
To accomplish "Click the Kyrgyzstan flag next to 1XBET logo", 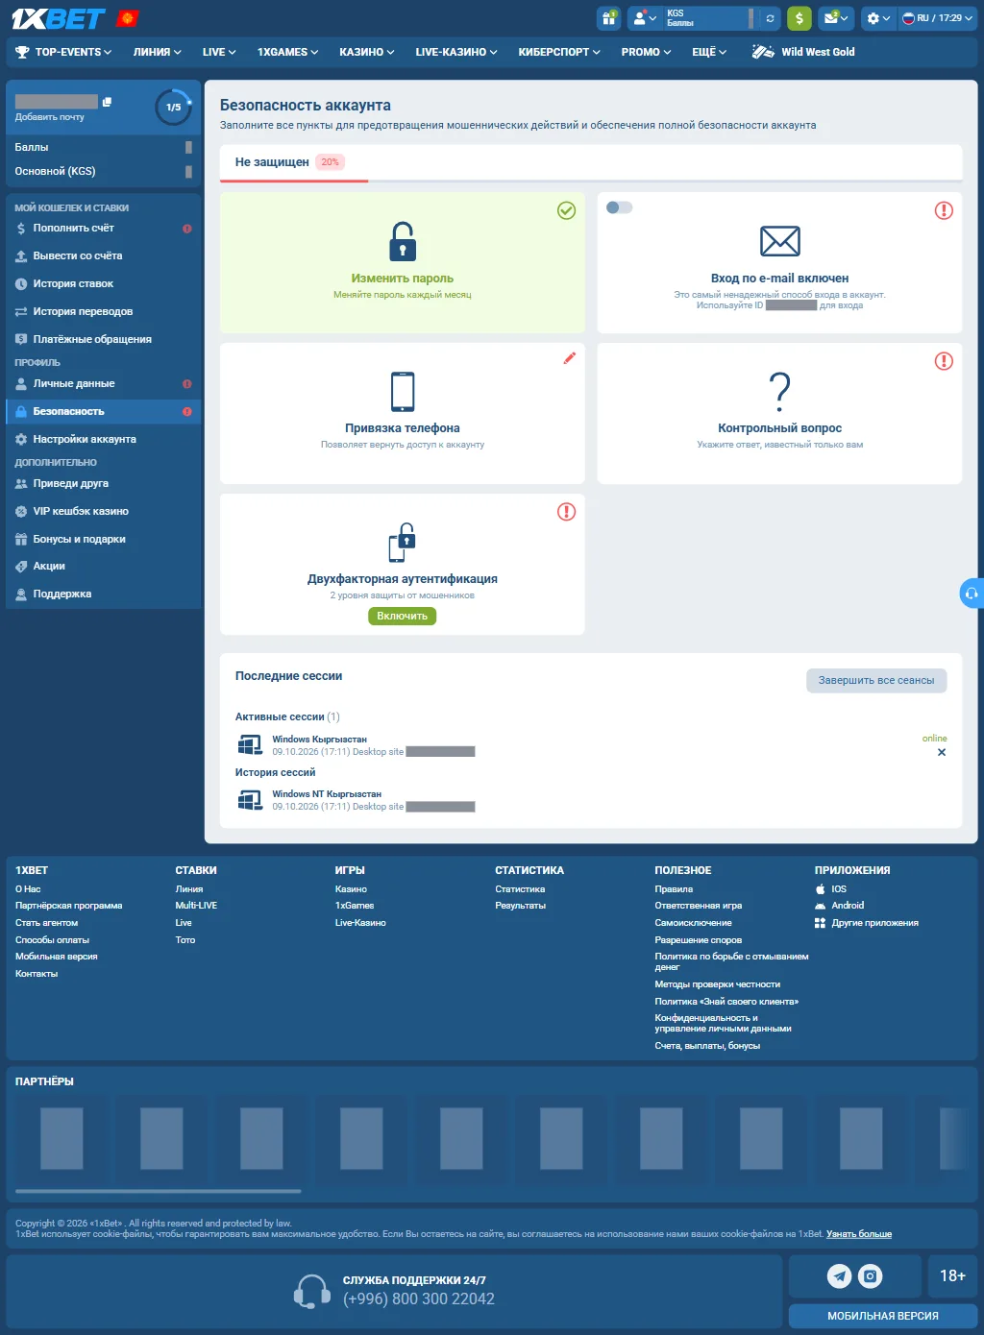I will pos(128,18).
